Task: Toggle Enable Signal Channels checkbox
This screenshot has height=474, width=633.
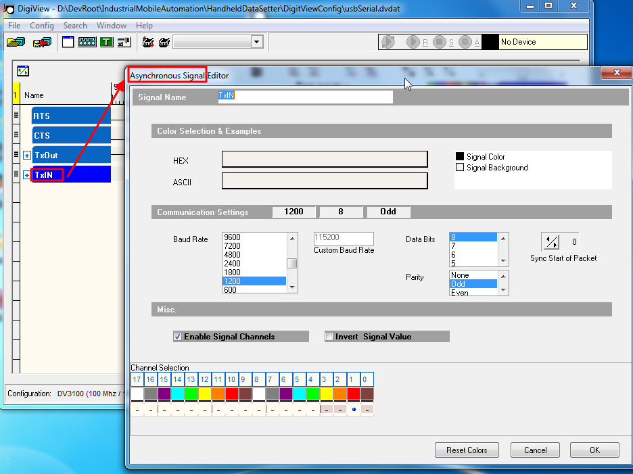Action: point(177,336)
